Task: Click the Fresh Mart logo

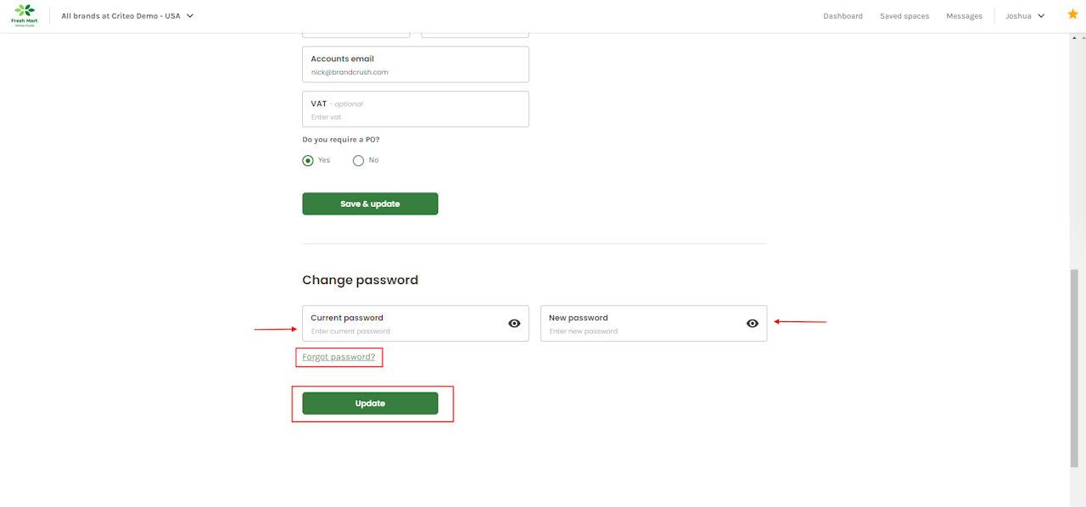Action: 24,15
